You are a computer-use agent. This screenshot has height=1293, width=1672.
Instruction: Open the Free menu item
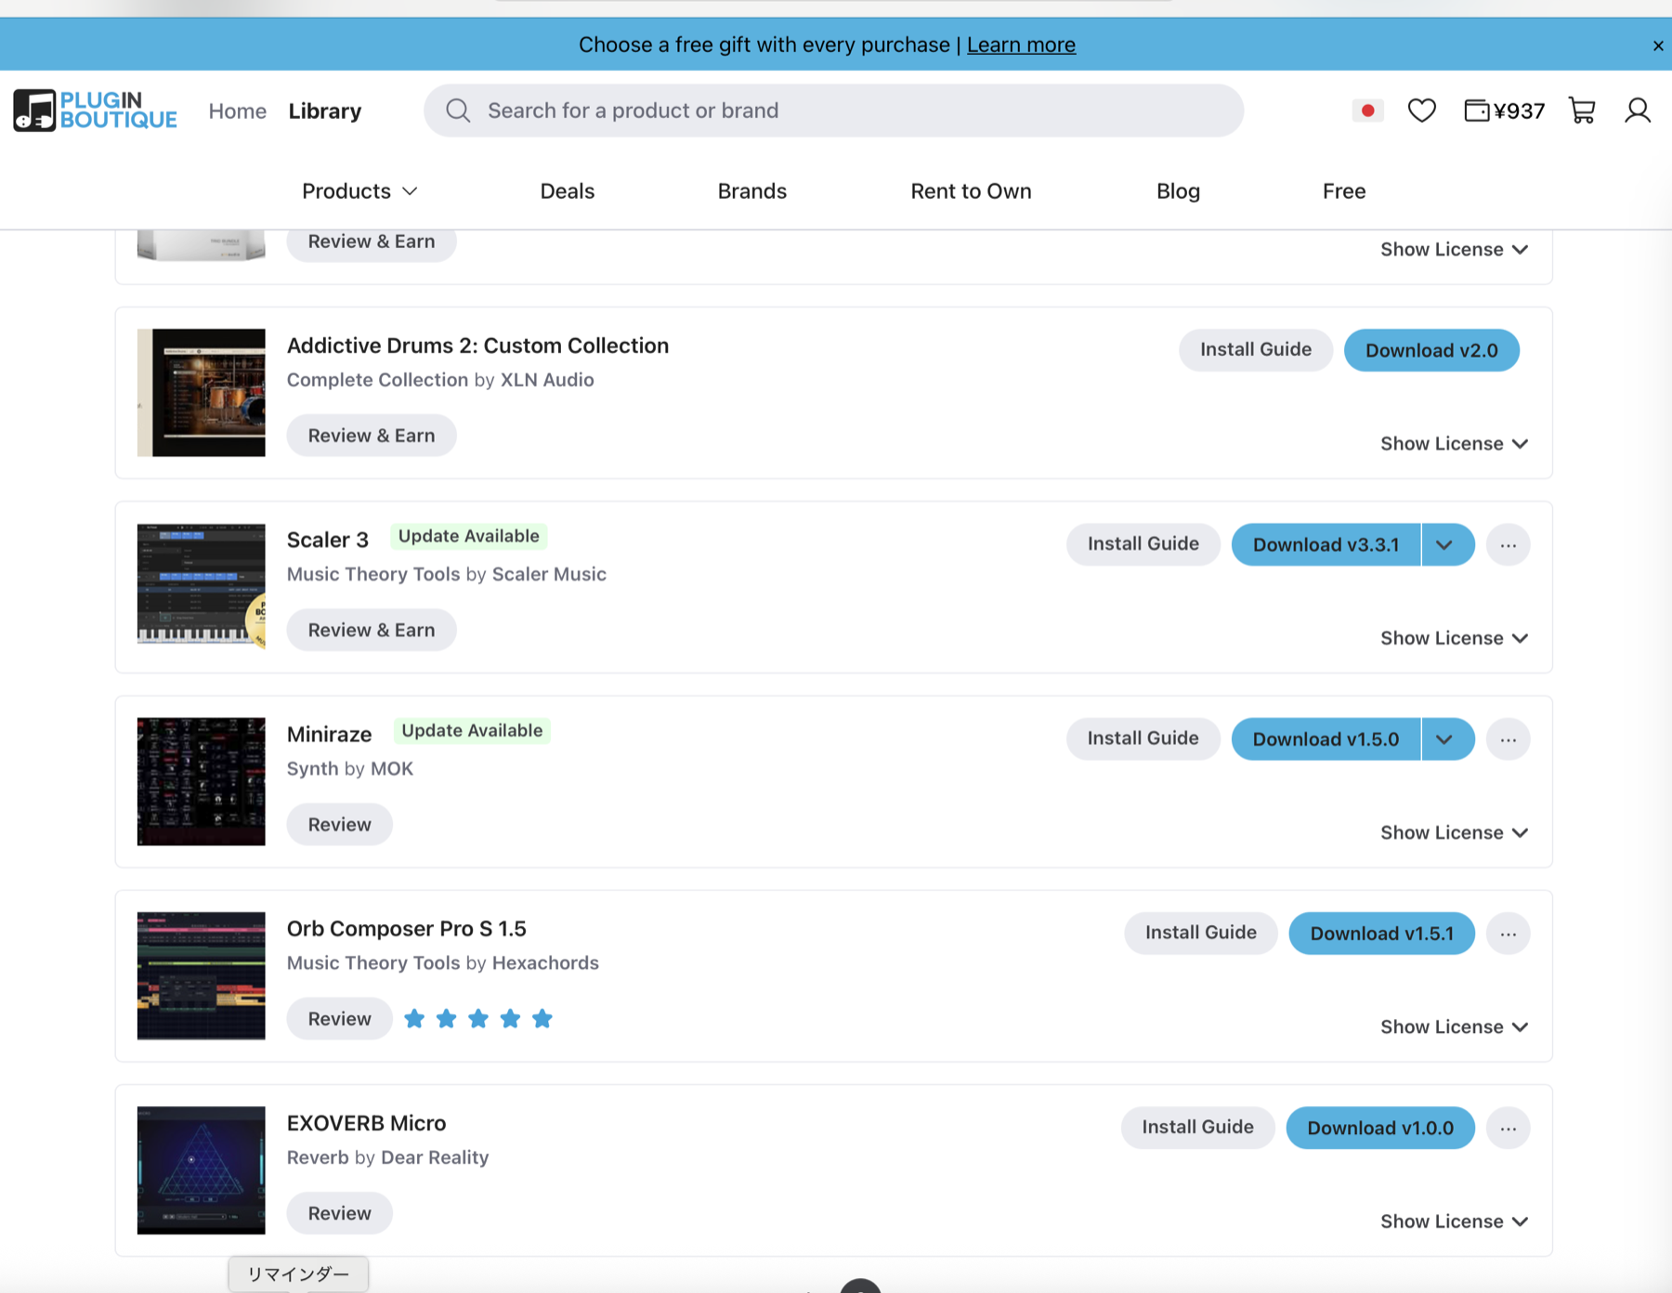pos(1343,191)
